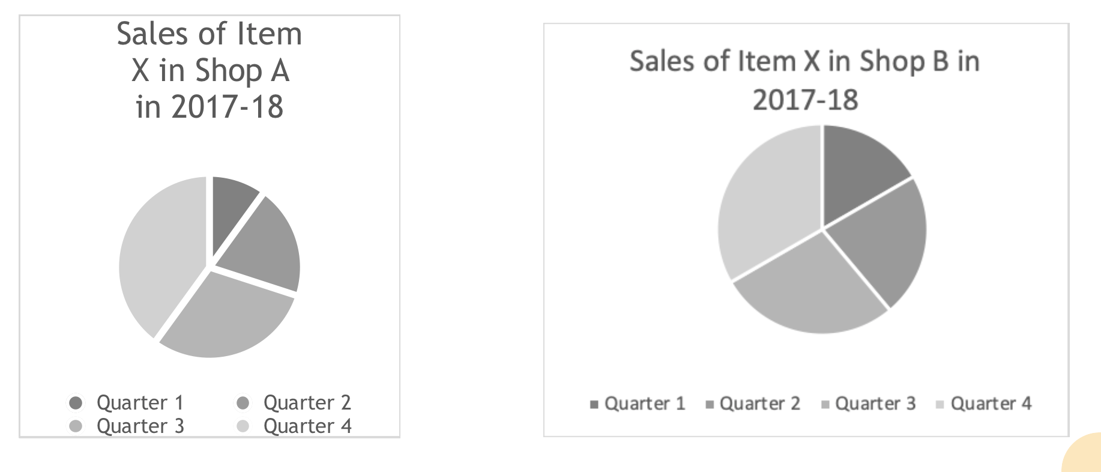Click Quarter 2 legend square in Shop B chart
Screen dimensions: 1101x472
click(x=710, y=404)
